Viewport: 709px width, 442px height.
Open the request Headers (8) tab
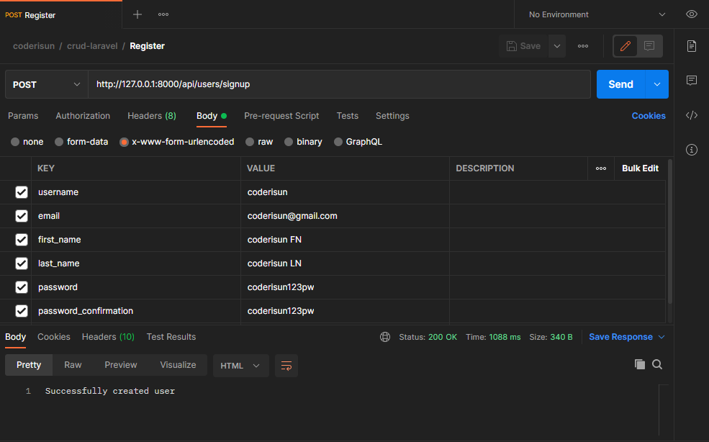[x=152, y=116]
